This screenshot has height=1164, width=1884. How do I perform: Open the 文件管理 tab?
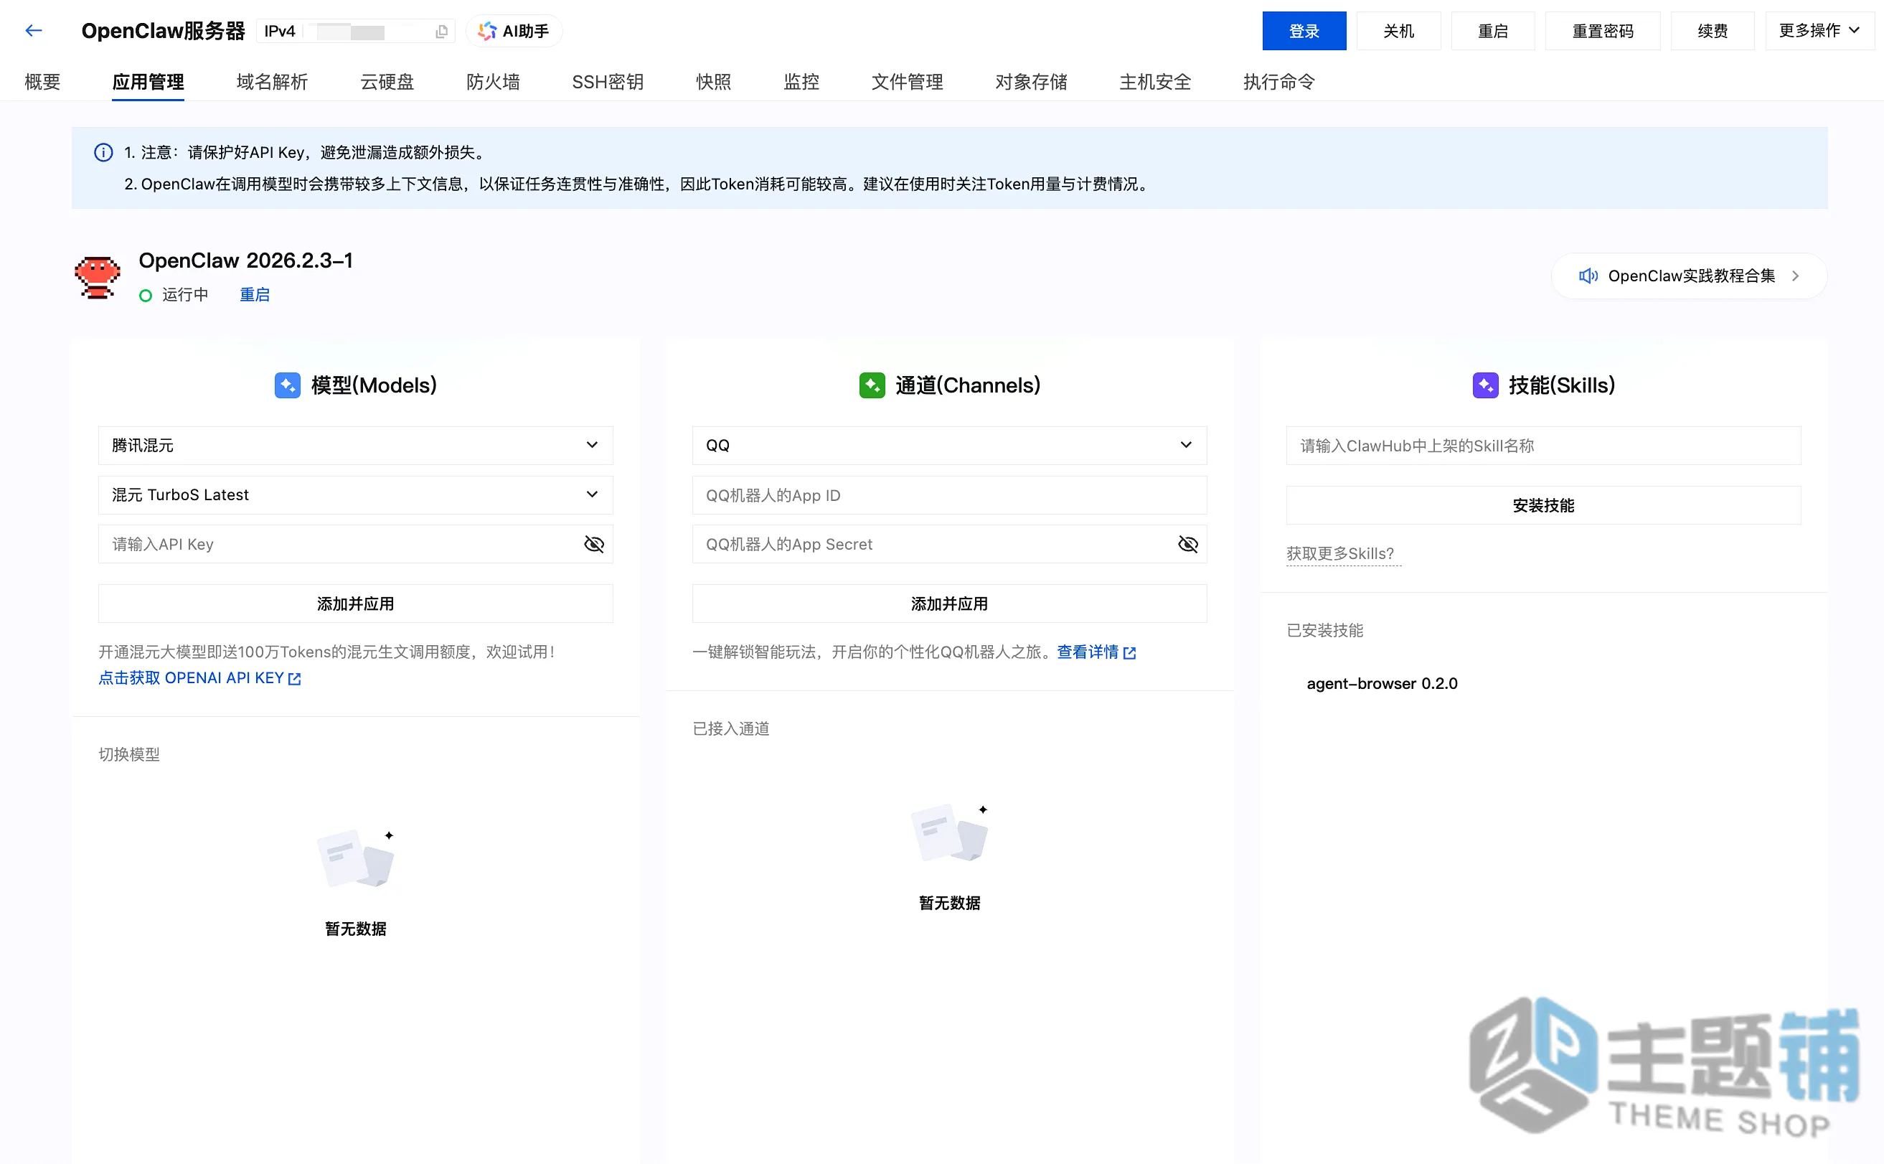[907, 82]
